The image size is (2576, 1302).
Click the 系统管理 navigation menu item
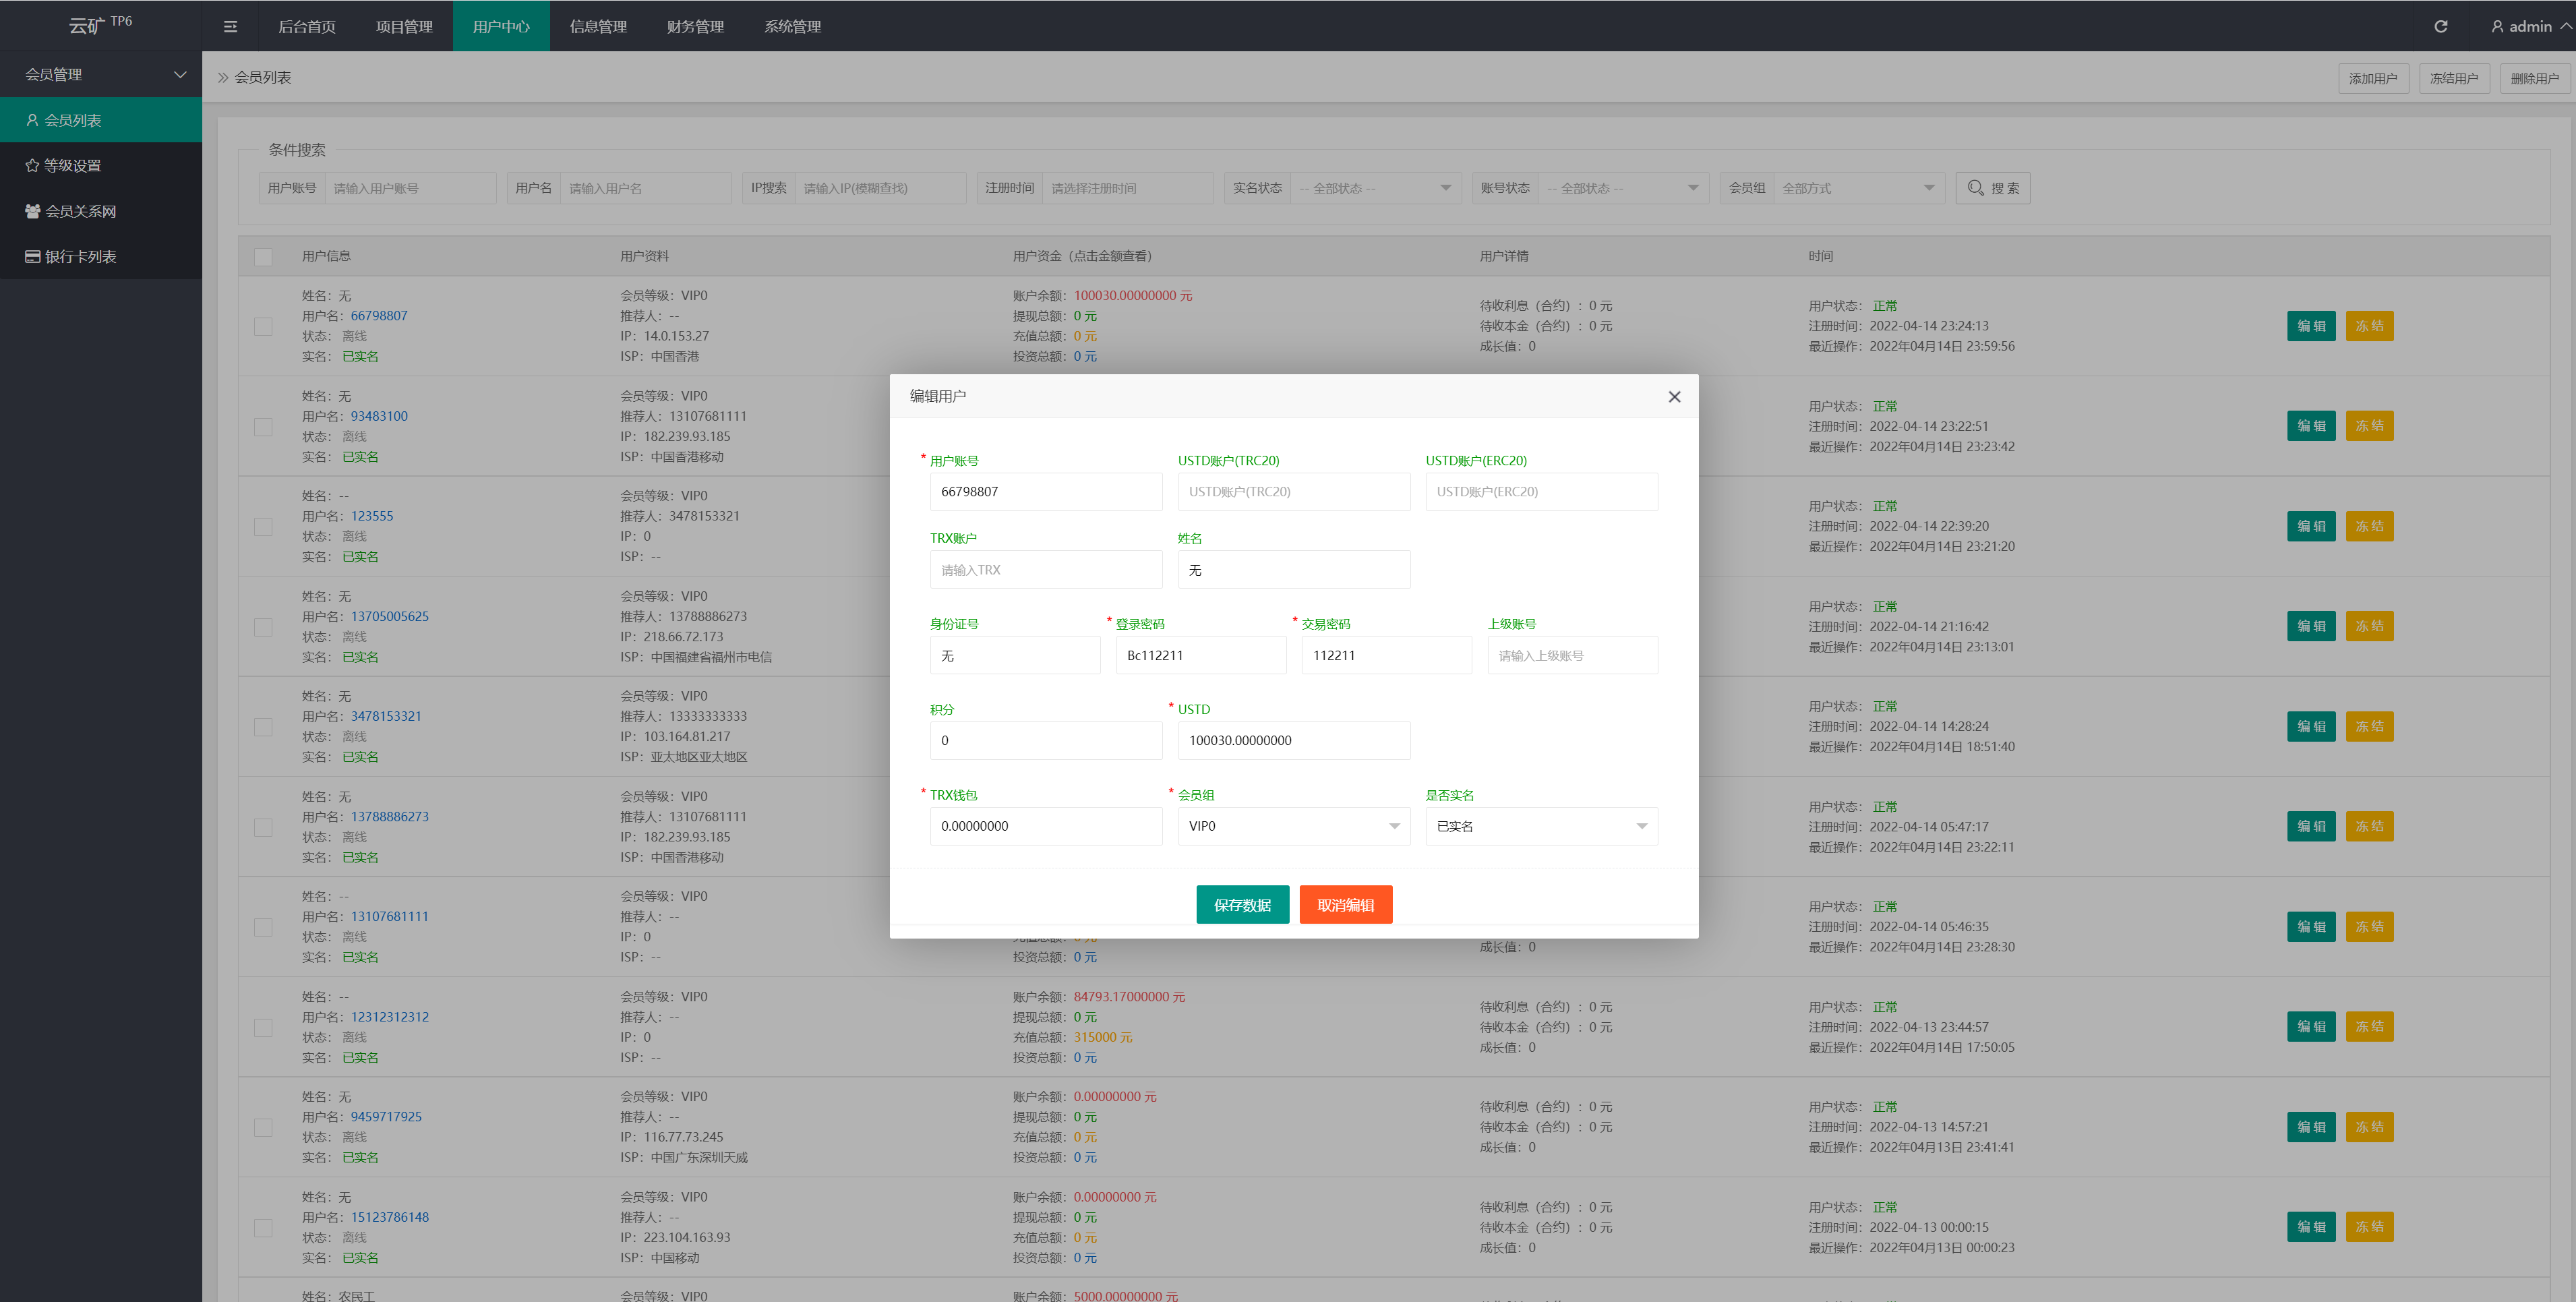791,25
